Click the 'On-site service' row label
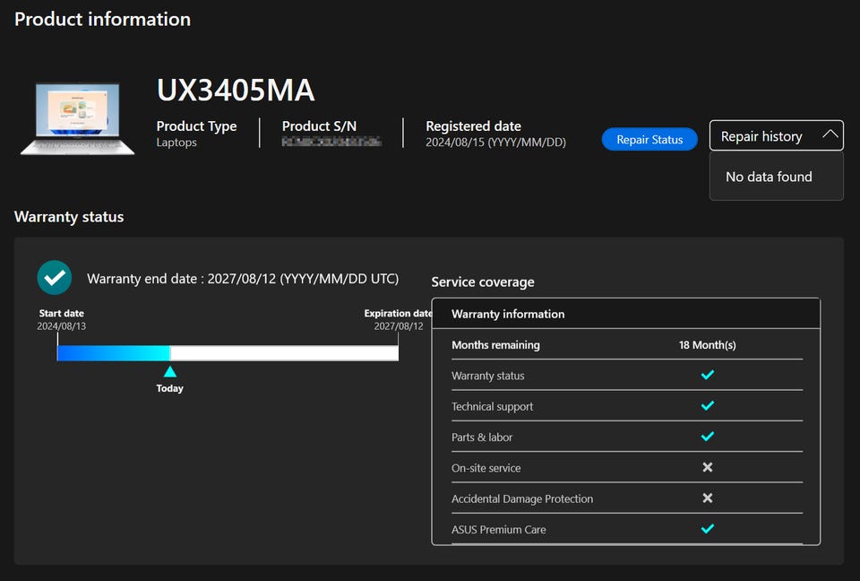 pos(486,468)
